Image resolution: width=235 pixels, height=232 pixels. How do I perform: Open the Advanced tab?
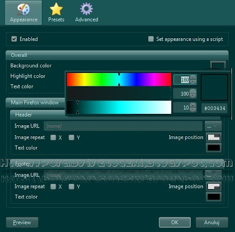[86, 12]
